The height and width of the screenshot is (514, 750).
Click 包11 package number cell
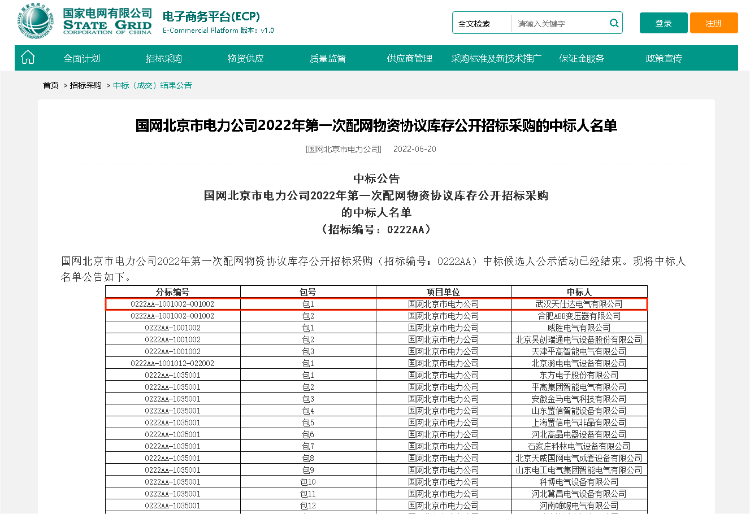click(308, 494)
